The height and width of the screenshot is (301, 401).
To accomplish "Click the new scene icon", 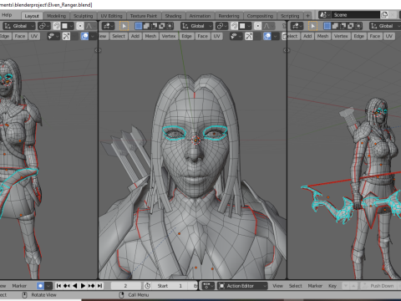I will tap(384, 15).
